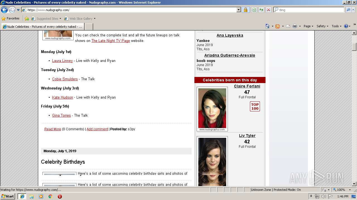Click the volume speaker tray icon

[x=324, y=196]
